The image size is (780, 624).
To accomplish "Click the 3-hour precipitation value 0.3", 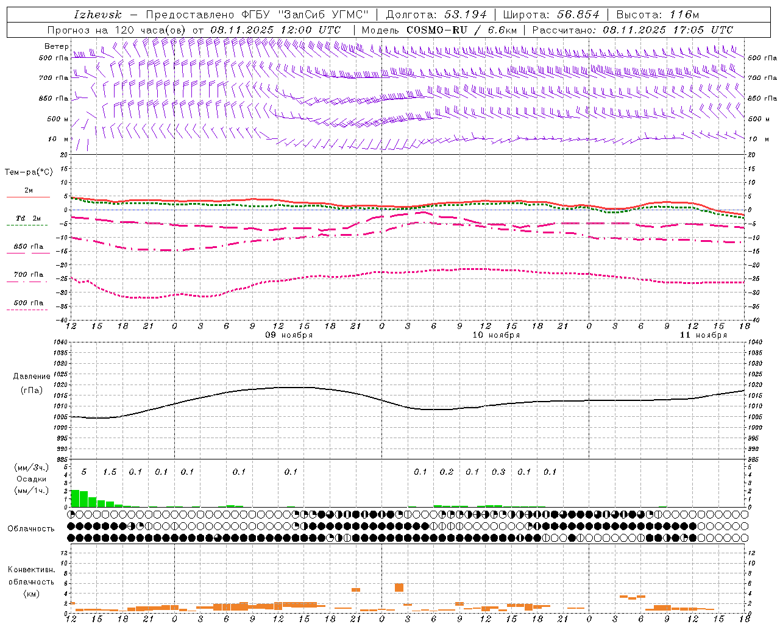I will pos(498,472).
